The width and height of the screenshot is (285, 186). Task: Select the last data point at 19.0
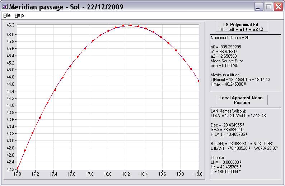199,81
